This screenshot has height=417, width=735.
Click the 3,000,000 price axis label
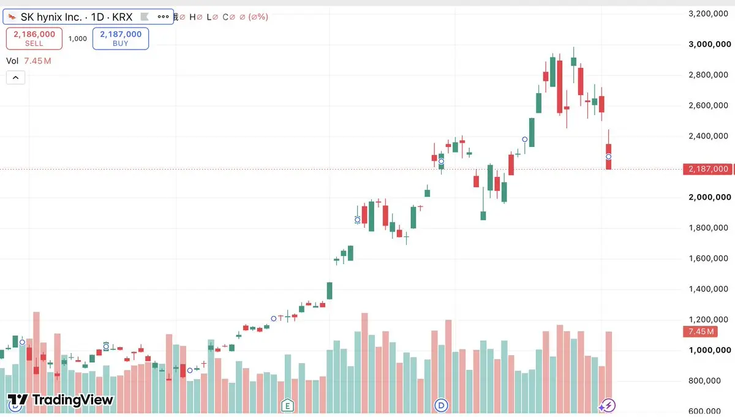point(709,44)
